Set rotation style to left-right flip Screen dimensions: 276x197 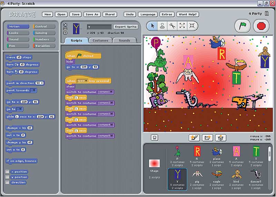pyautogui.click(x=65, y=29)
